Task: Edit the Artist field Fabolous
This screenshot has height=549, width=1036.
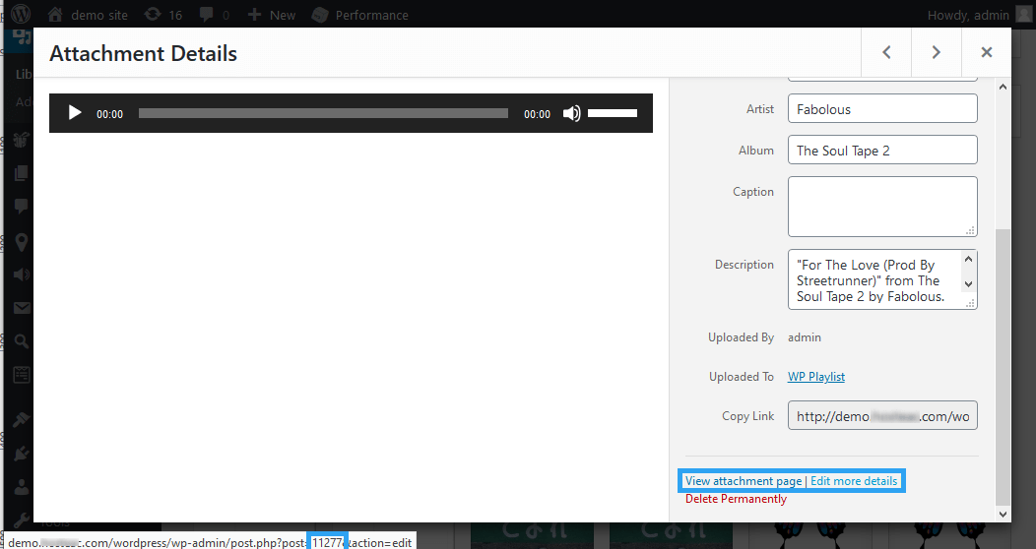Action: click(x=882, y=109)
